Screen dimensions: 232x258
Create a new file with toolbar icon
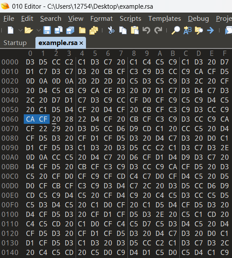(11, 30)
